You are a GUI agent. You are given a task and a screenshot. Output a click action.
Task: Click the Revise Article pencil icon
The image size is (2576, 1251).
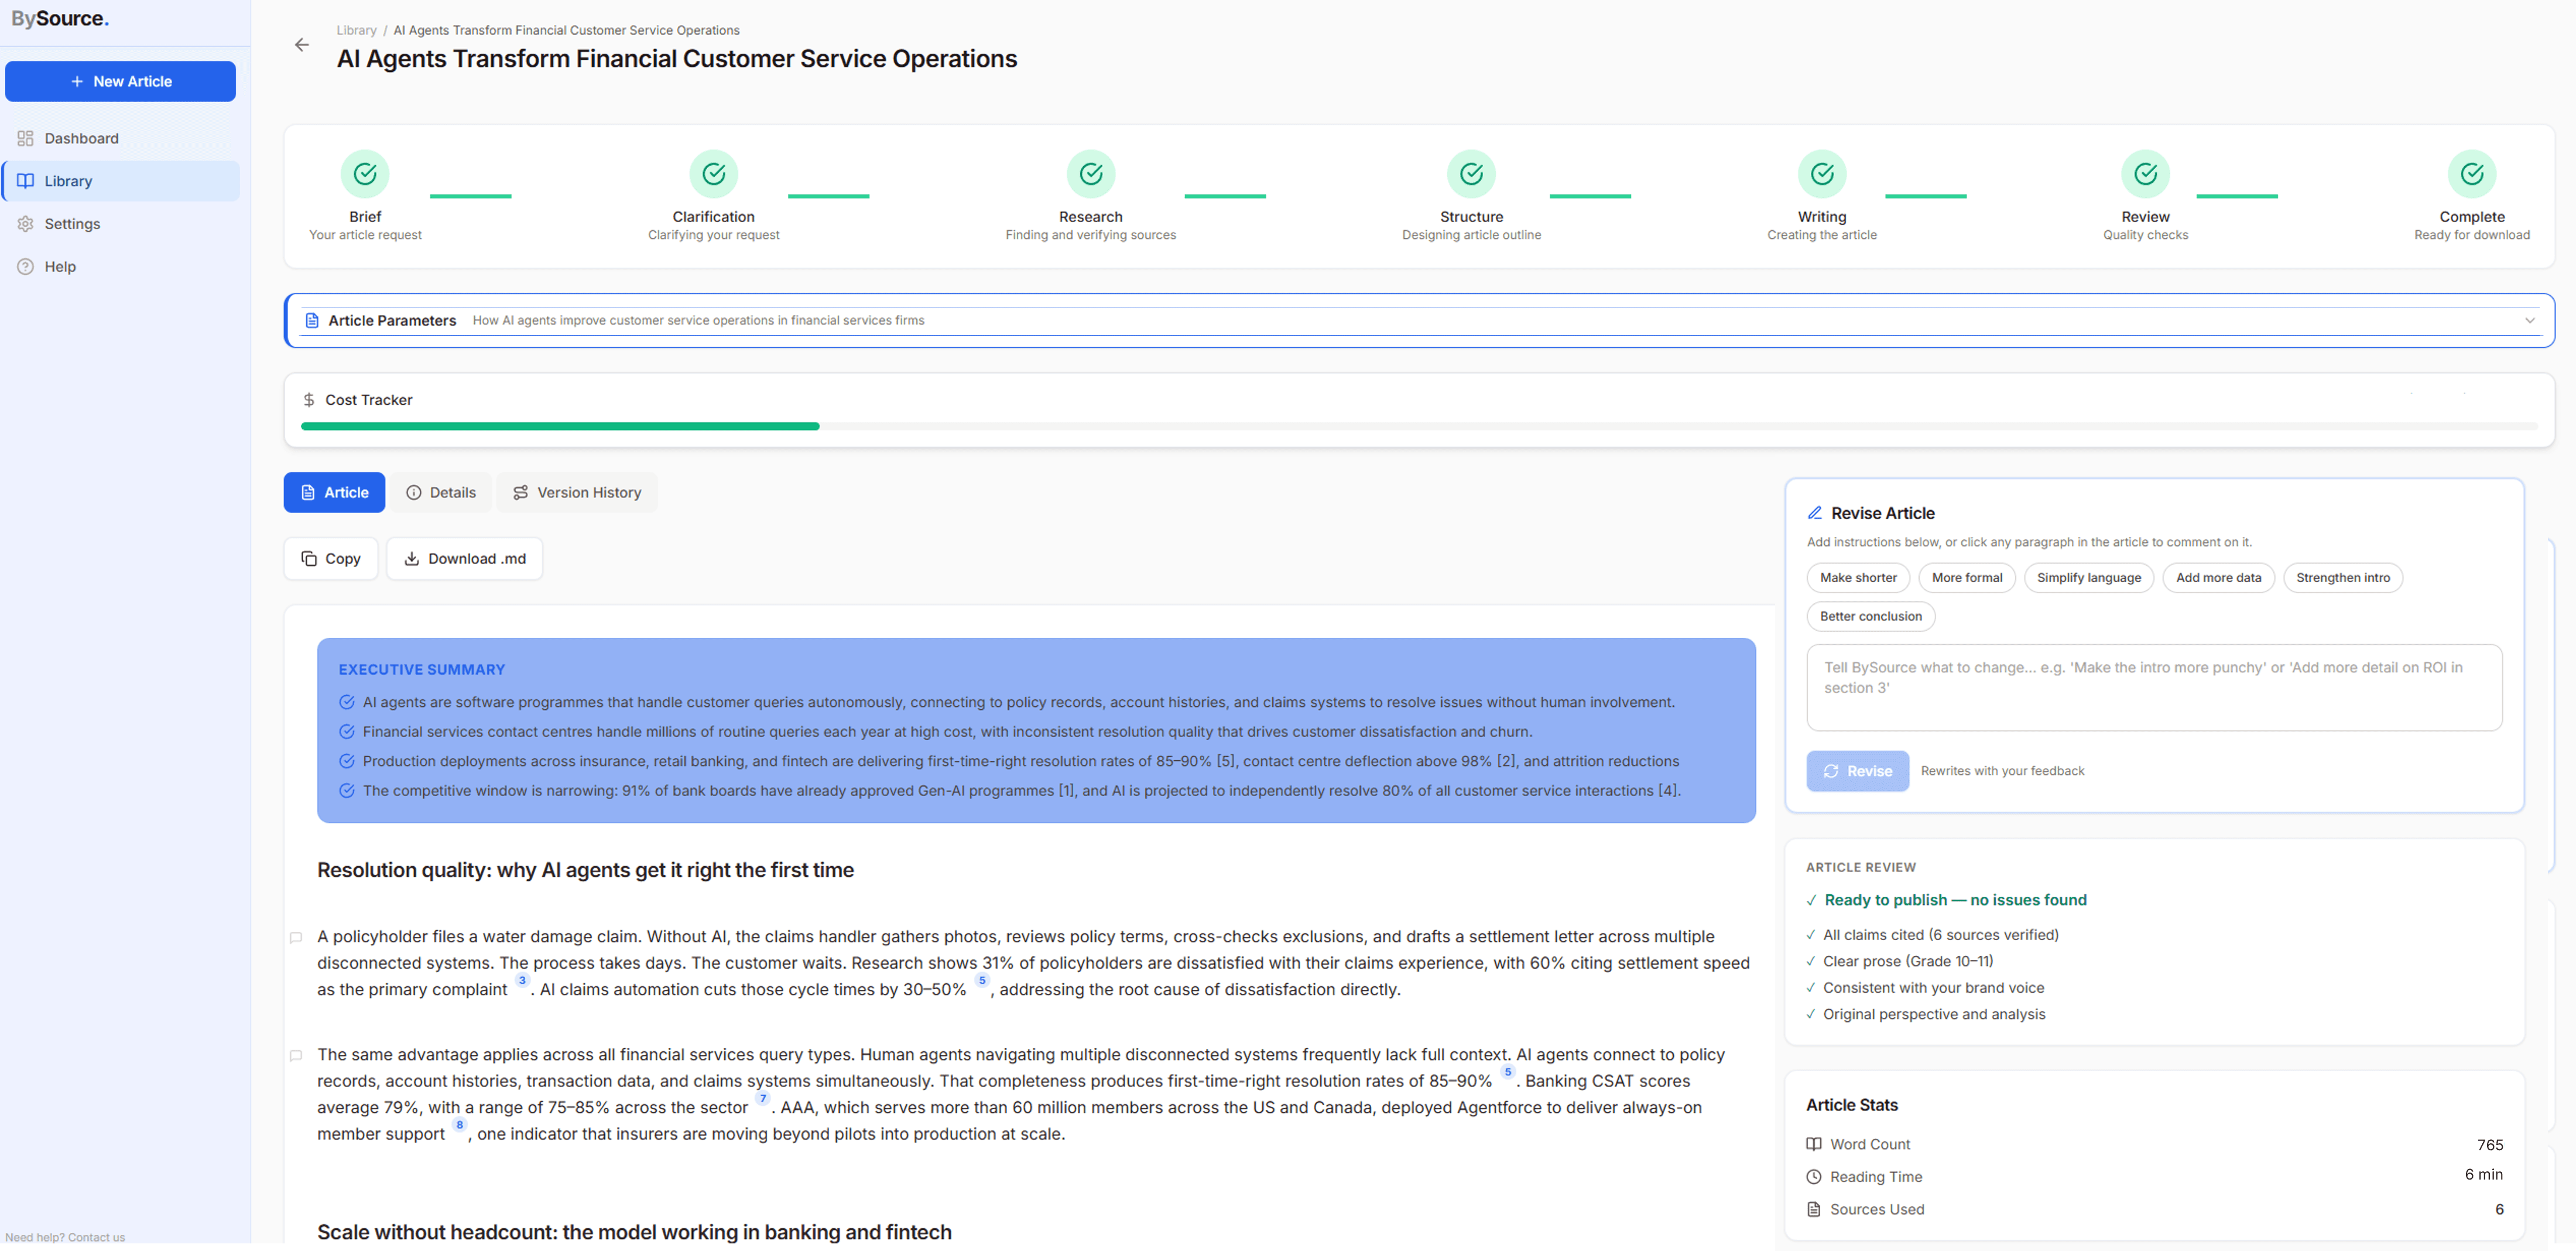point(1814,513)
